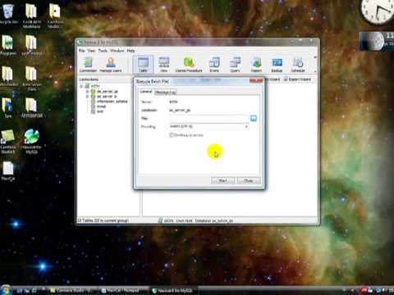Select the Stored Procedure toolbar icon
Screen dimensions: 394x295
point(189,65)
